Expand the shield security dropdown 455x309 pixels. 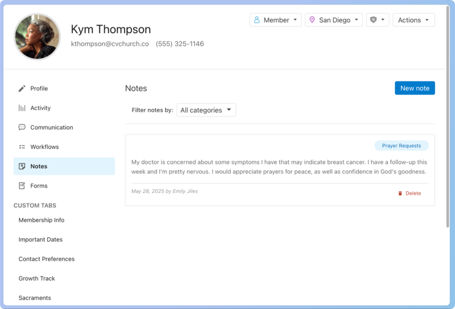(378, 20)
